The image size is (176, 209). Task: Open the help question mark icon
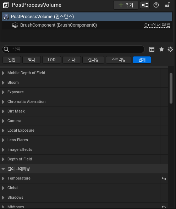156,5
